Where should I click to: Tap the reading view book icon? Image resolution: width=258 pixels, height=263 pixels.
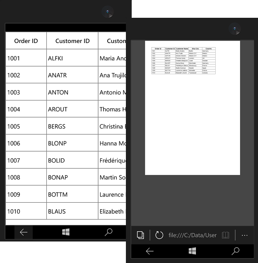pyautogui.click(x=225, y=235)
